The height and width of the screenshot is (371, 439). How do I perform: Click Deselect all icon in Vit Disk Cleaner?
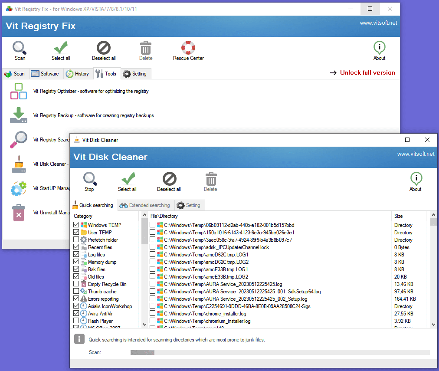[x=169, y=179]
